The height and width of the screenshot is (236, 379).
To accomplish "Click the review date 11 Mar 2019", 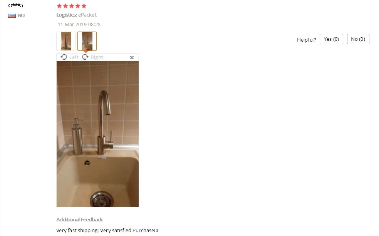I will (79, 24).
